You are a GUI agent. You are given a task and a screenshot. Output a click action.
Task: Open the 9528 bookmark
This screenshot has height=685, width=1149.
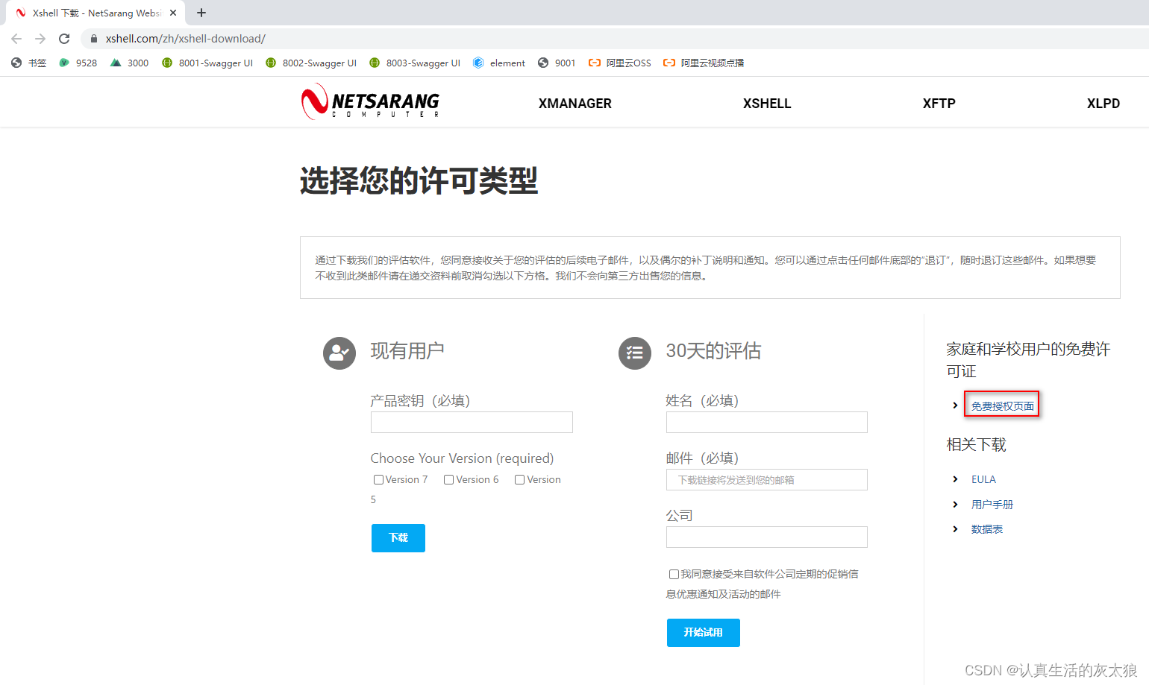click(x=78, y=63)
